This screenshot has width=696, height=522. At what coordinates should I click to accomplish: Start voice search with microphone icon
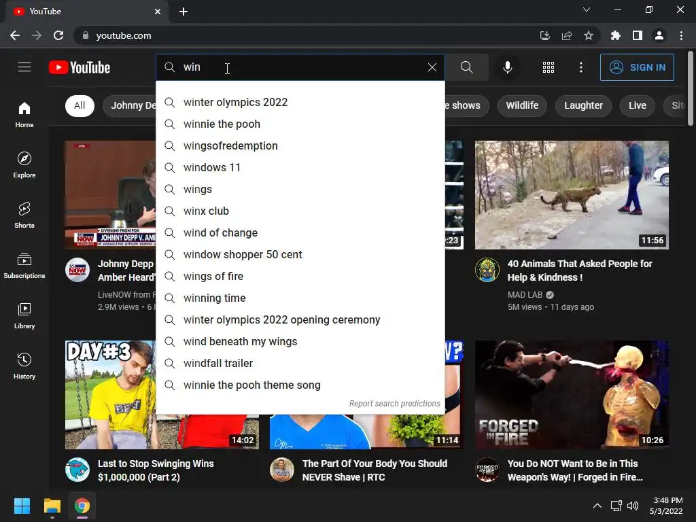(x=507, y=67)
